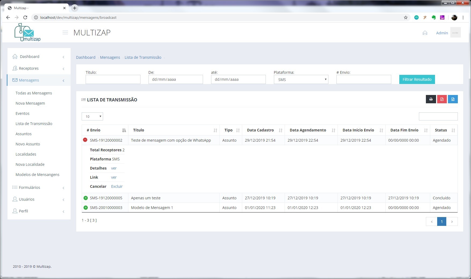471x279 pixels.
Task: Export list as PDF icon
Action: pos(442,99)
